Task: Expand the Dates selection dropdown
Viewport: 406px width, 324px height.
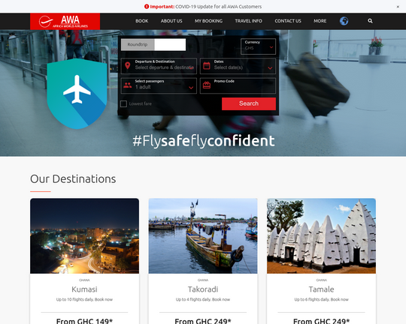Action: point(238,66)
